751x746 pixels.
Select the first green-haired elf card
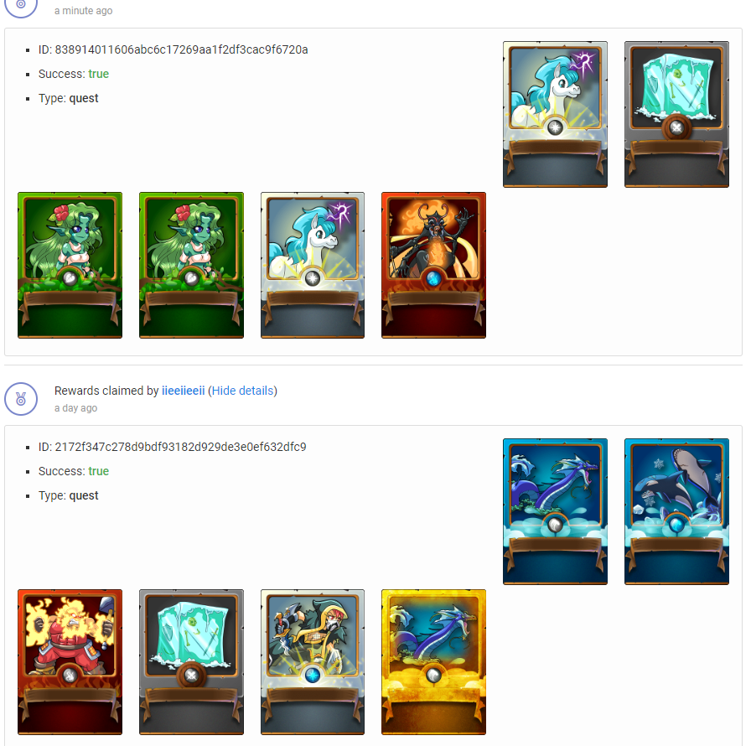[70, 265]
